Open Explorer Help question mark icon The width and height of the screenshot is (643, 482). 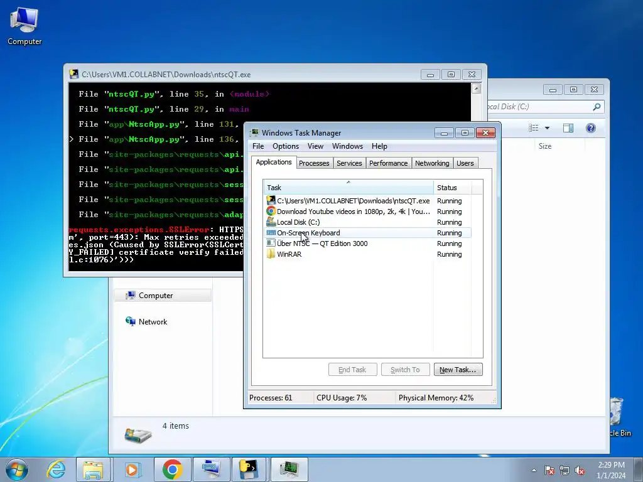[x=590, y=128]
